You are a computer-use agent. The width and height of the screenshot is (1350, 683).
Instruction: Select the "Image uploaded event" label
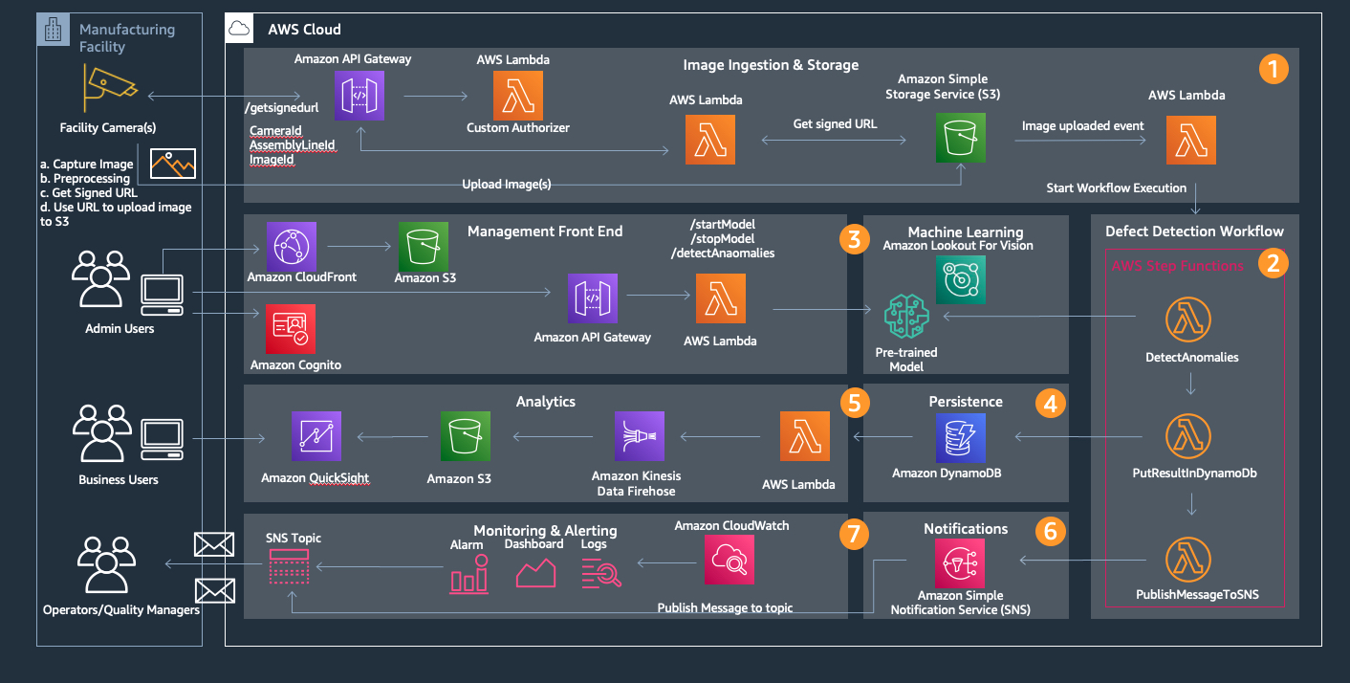click(1082, 126)
